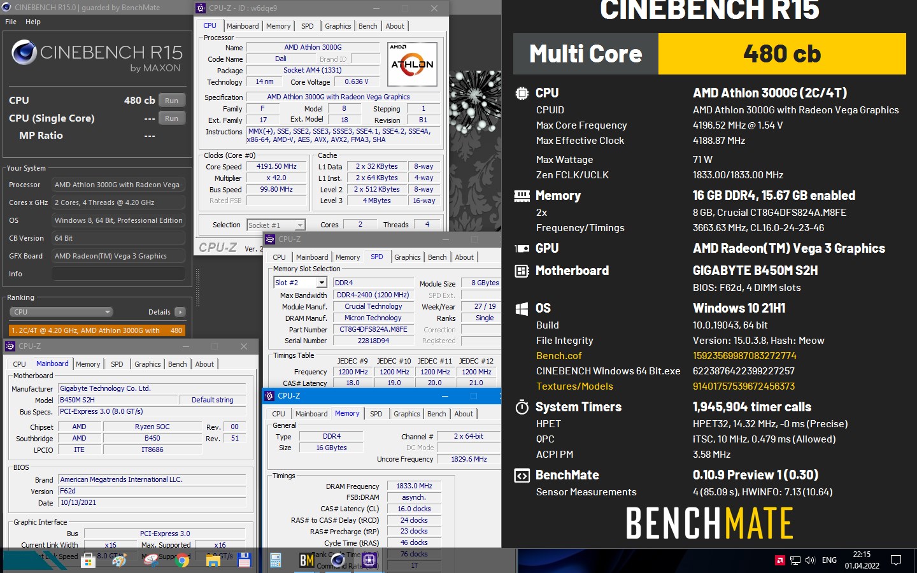Run the CPU multi-core benchmark

tap(172, 101)
